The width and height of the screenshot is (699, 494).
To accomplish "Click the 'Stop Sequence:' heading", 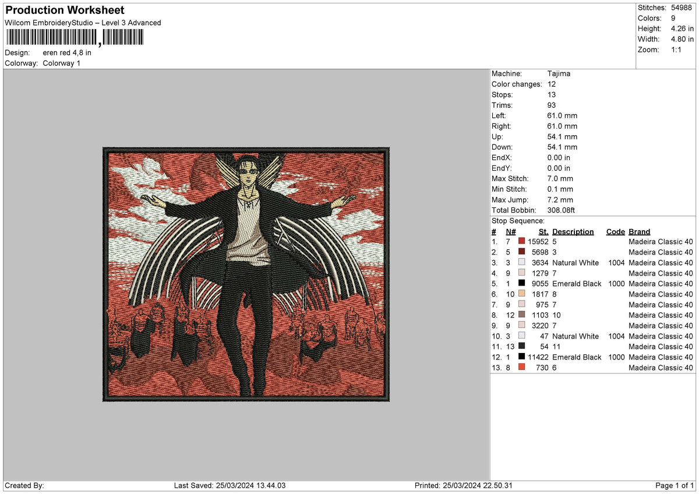I will [518, 221].
